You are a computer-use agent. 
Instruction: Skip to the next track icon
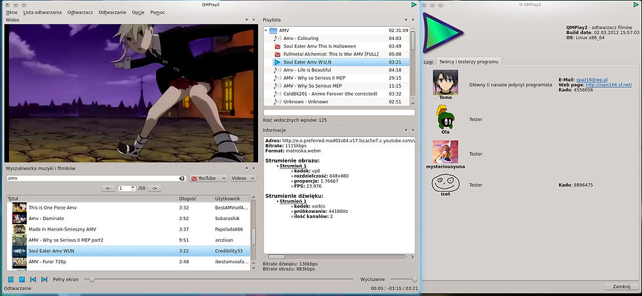pos(45,279)
